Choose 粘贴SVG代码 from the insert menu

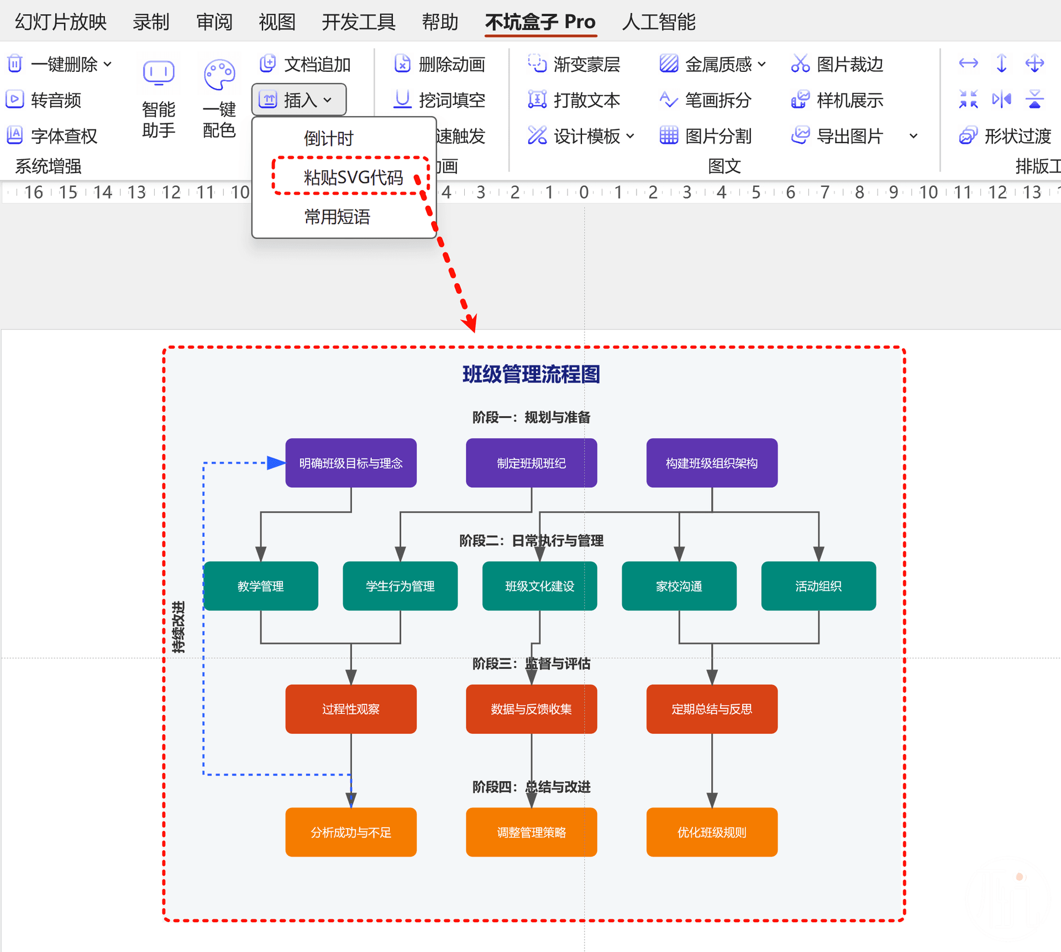coord(353,177)
